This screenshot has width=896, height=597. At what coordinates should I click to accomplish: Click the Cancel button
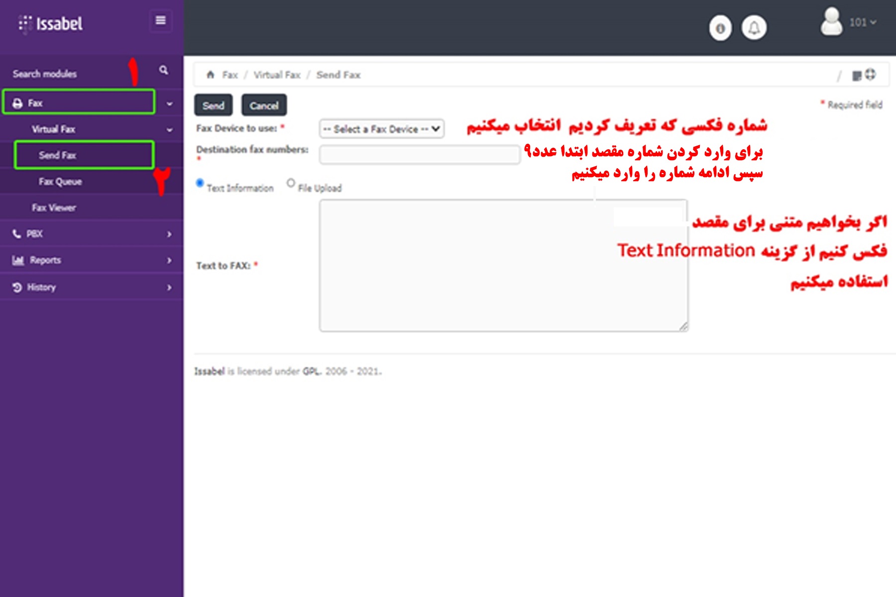[264, 105]
